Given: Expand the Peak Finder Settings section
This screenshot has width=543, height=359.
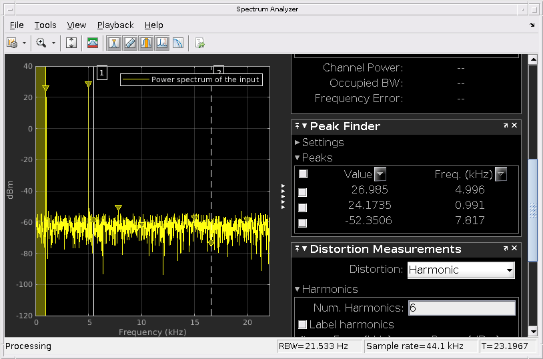Looking at the screenshot, I should [x=298, y=143].
